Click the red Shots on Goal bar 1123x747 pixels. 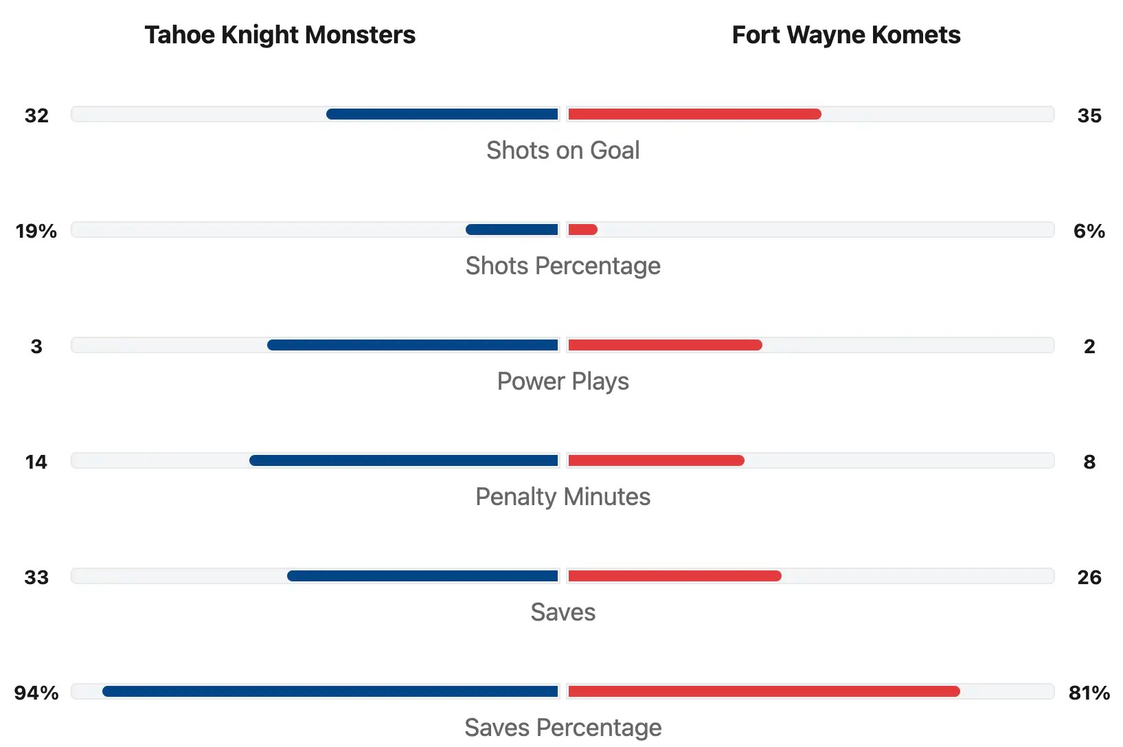pyautogui.click(x=694, y=114)
